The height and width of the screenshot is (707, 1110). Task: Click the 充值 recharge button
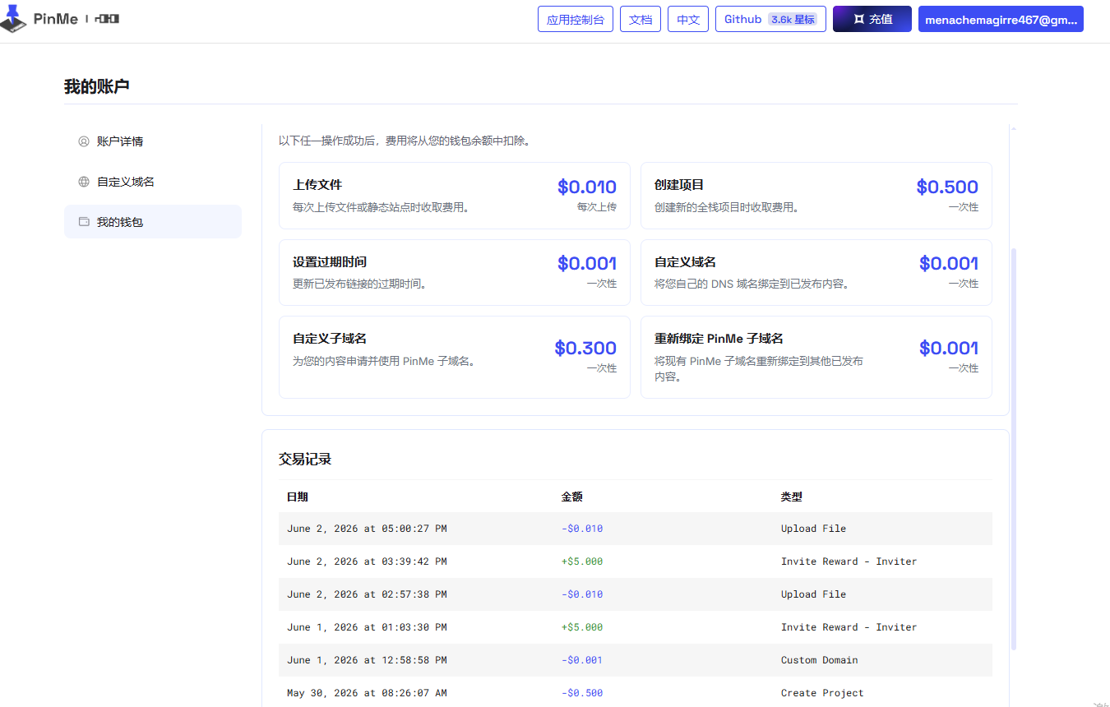(872, 19)
